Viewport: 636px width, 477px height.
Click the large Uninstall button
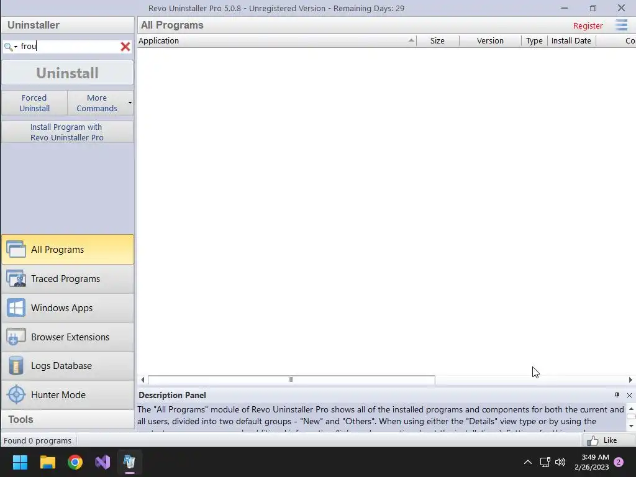tap(67, 73)
